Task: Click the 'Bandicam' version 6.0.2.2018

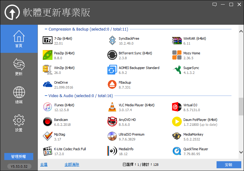Action: 63,125
